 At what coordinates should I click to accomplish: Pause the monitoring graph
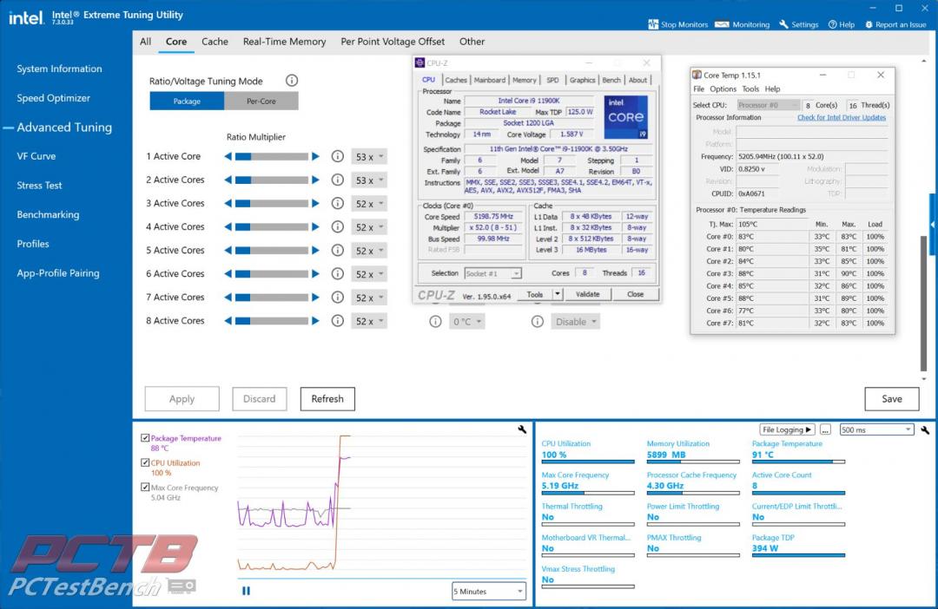coord(246,591)
